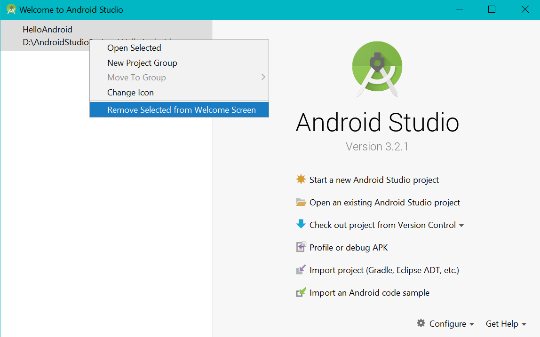Choose New Project Group in the menu
This screenshot has height=337, width=540.
point(142,63)
